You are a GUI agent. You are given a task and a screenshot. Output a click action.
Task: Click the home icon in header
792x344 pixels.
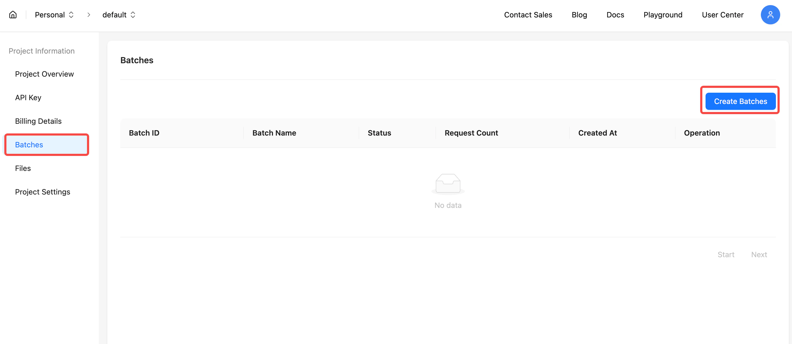click(13, 15)
